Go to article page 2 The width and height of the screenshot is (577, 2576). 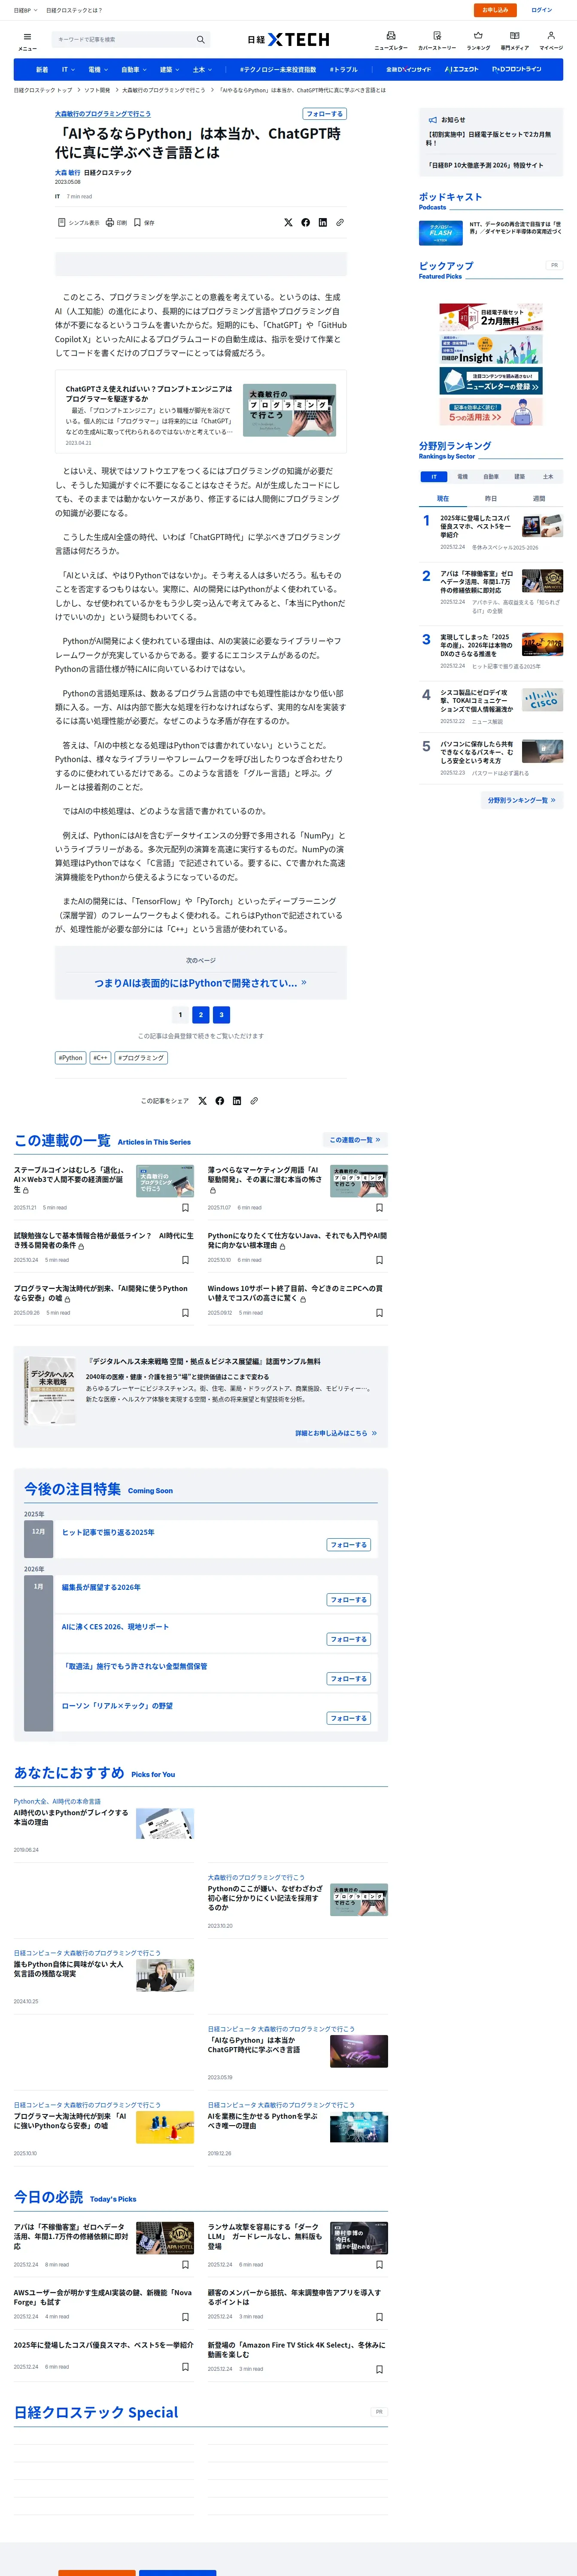pyautogui.click(x=201, y=1015)
